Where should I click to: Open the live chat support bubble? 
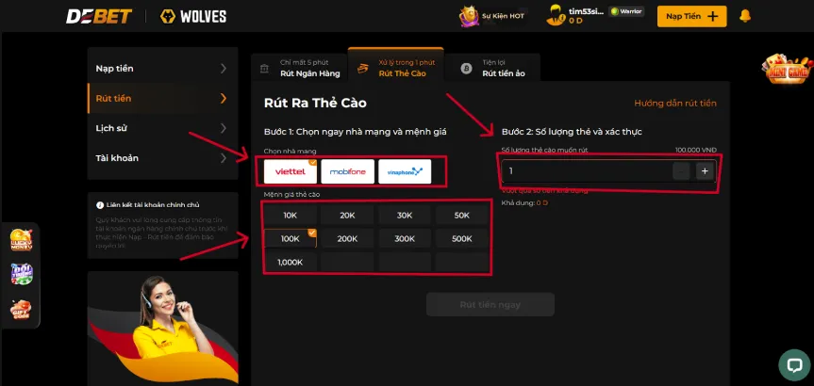794,365
